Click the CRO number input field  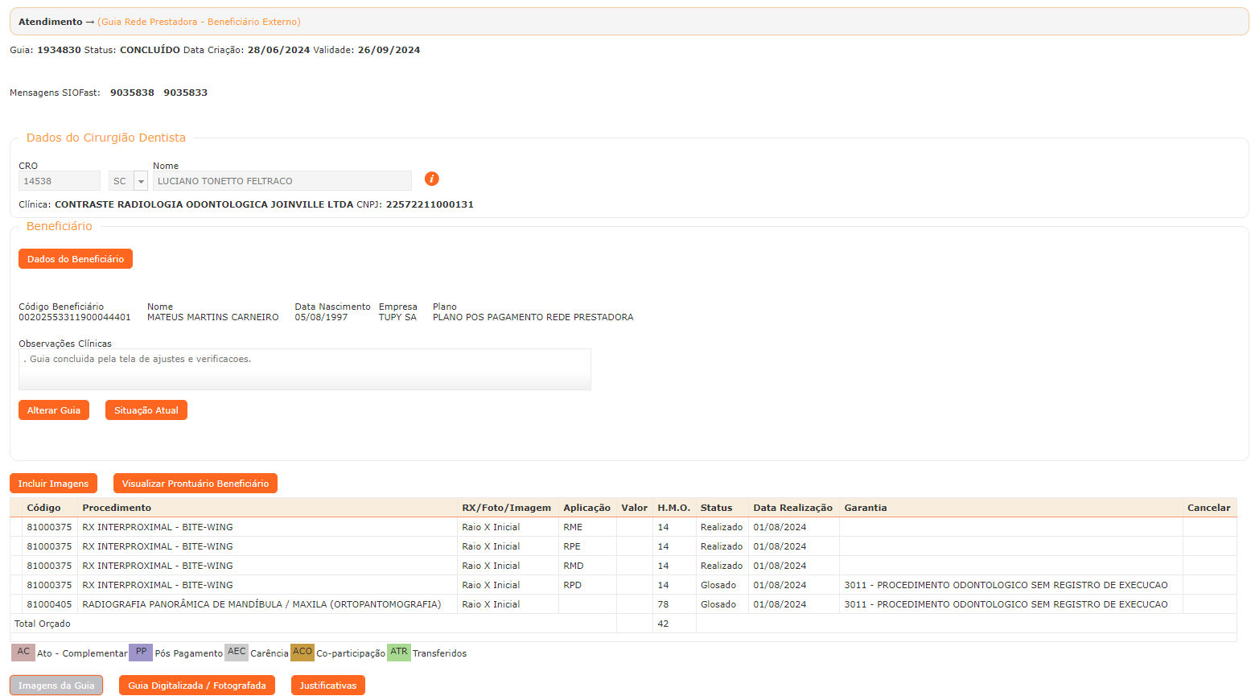[59, 181]
